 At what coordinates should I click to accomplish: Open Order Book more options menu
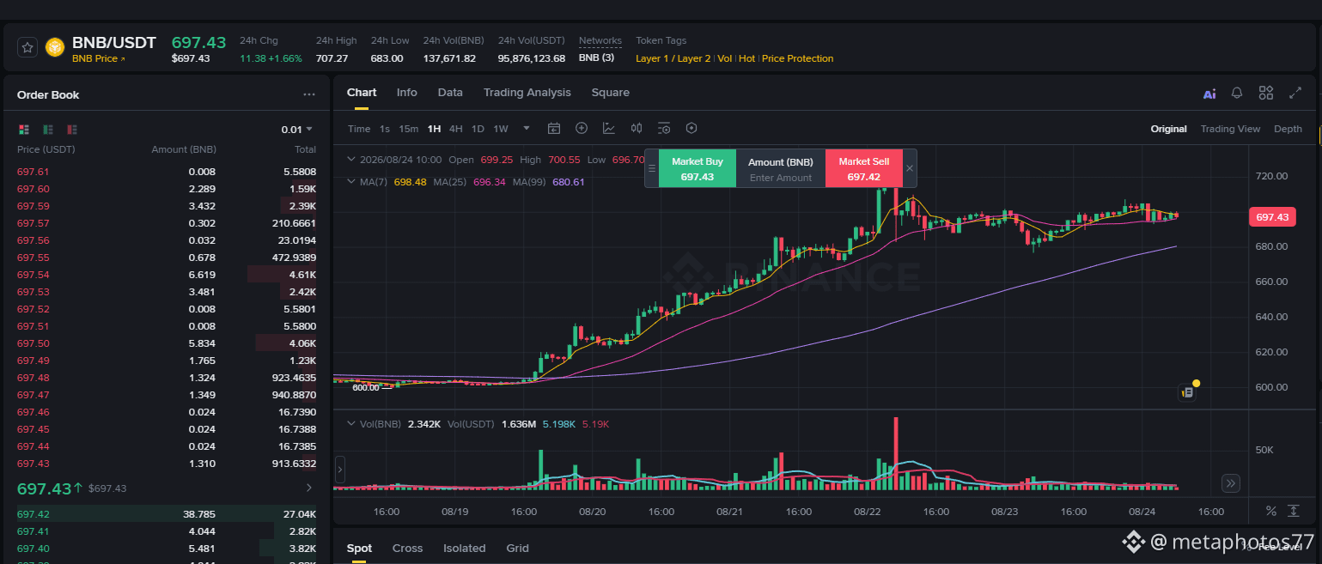tap(309, 95)
